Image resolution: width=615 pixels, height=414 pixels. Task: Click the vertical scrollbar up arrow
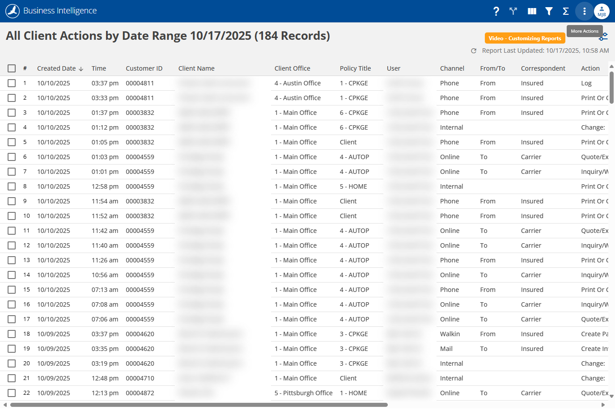611,67
